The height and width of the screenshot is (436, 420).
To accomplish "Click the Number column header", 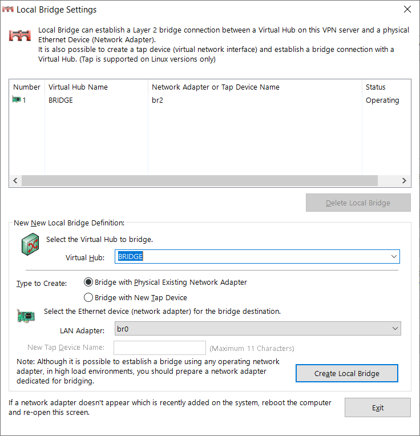I will click(x=27, y=87).
